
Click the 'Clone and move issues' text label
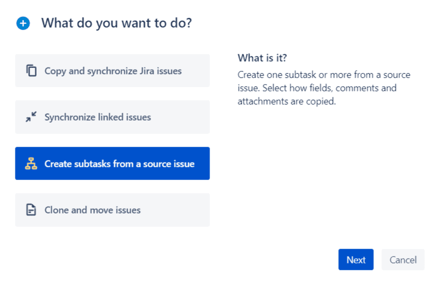pos(93,210)
